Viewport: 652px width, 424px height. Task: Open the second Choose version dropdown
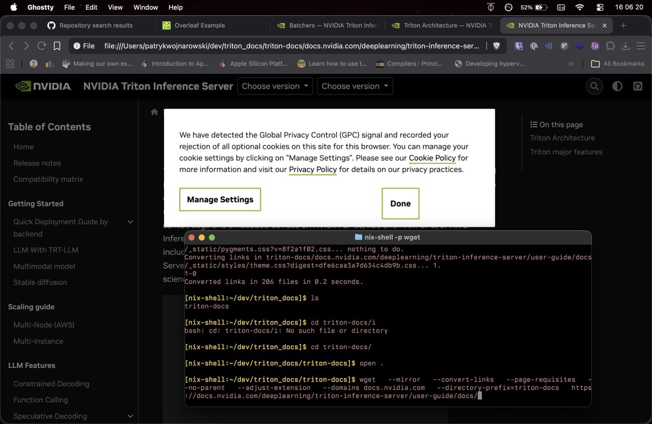tap(355, 86)
